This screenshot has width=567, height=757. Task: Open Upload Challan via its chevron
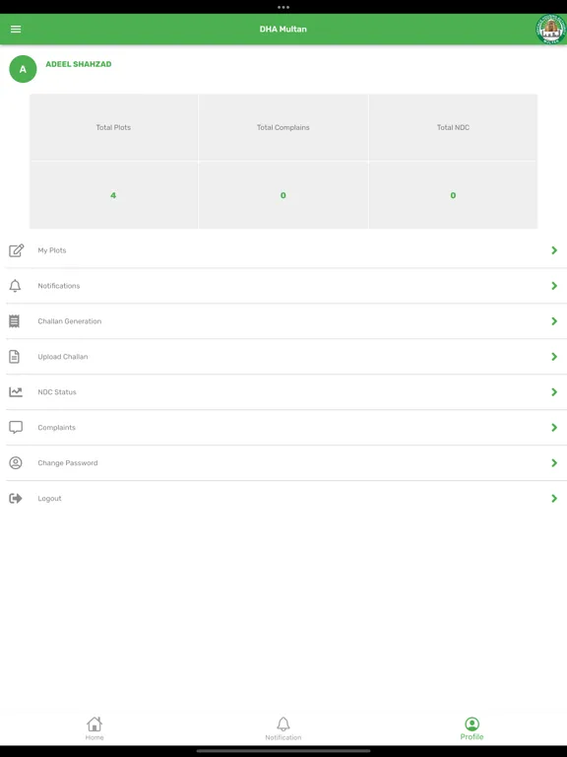pyautogui.click(x=554, y=356)
